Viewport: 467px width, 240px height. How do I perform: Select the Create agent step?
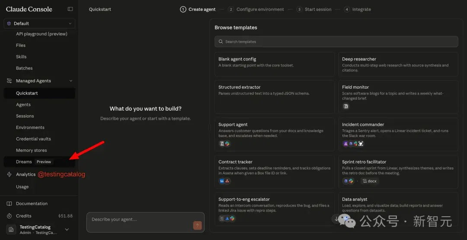tap(198, 9)
